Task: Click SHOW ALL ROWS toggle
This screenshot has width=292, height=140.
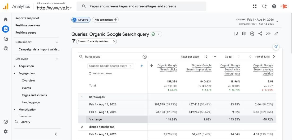Action: click(x=101, y=73)
